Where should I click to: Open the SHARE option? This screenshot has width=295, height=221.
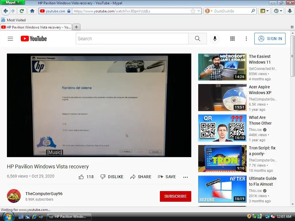point(141,177)
